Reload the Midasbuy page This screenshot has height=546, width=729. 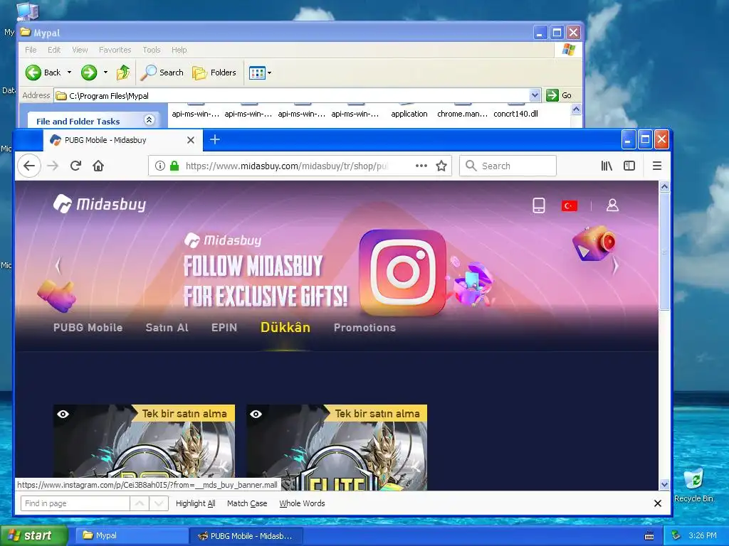[x=75, y=166]
